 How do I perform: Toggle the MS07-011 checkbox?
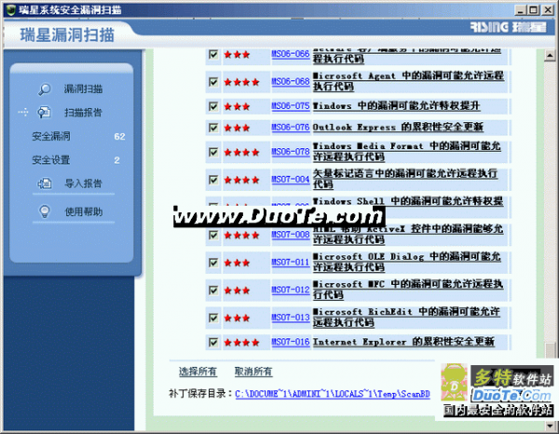pyautogui.click(x=213, y=263)
